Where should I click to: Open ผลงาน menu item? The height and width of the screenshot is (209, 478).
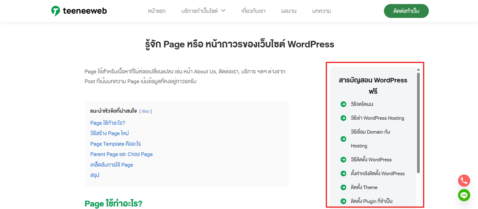[x=289, y=11]
